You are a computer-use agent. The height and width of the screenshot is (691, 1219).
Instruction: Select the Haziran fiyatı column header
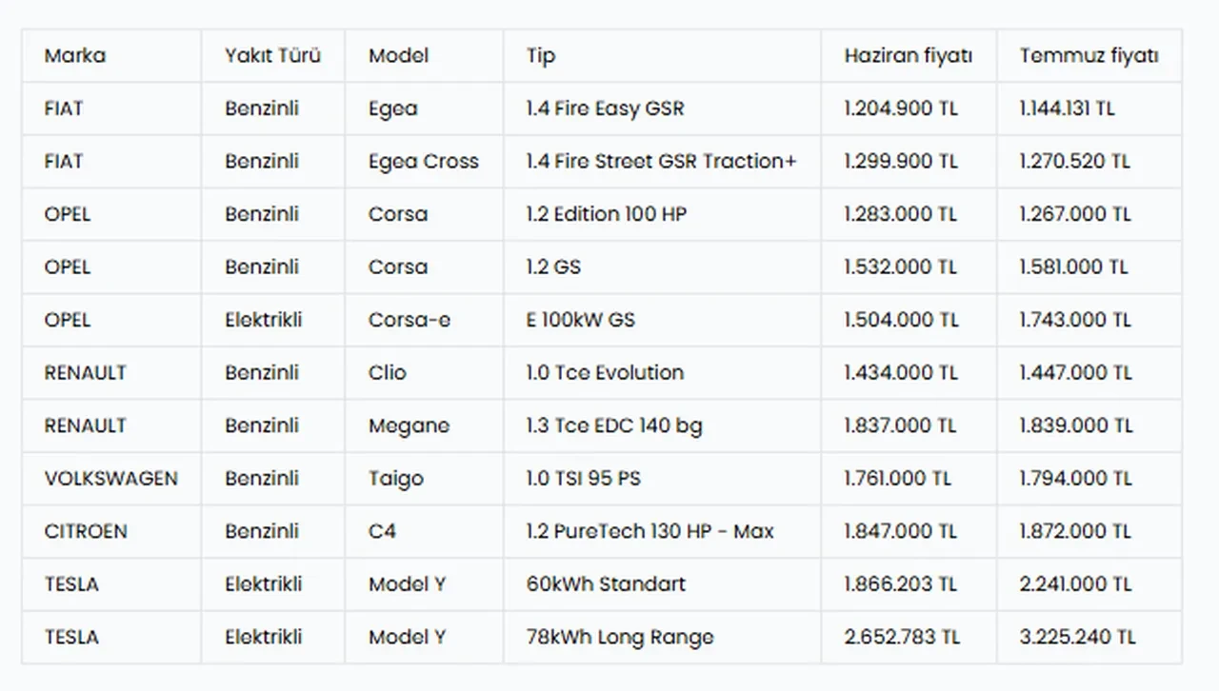tap(908, 56)
